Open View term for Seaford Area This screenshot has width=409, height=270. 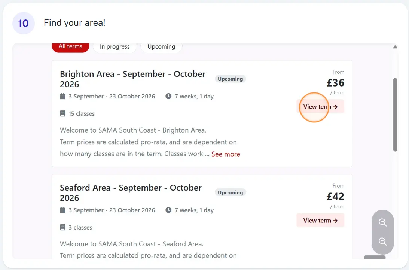(320, 221)
